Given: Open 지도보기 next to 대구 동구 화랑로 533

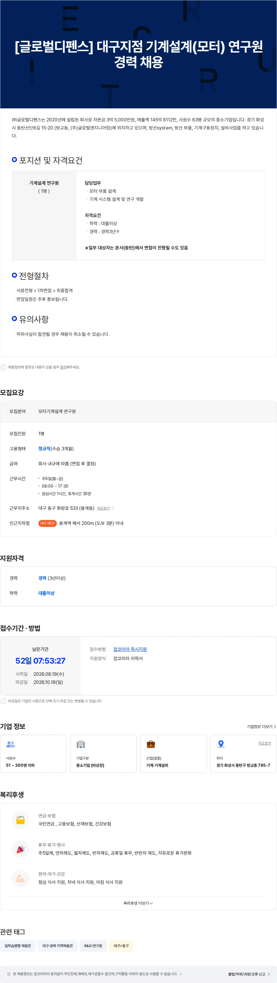Looking at the screenshot, I should point(103,508).
